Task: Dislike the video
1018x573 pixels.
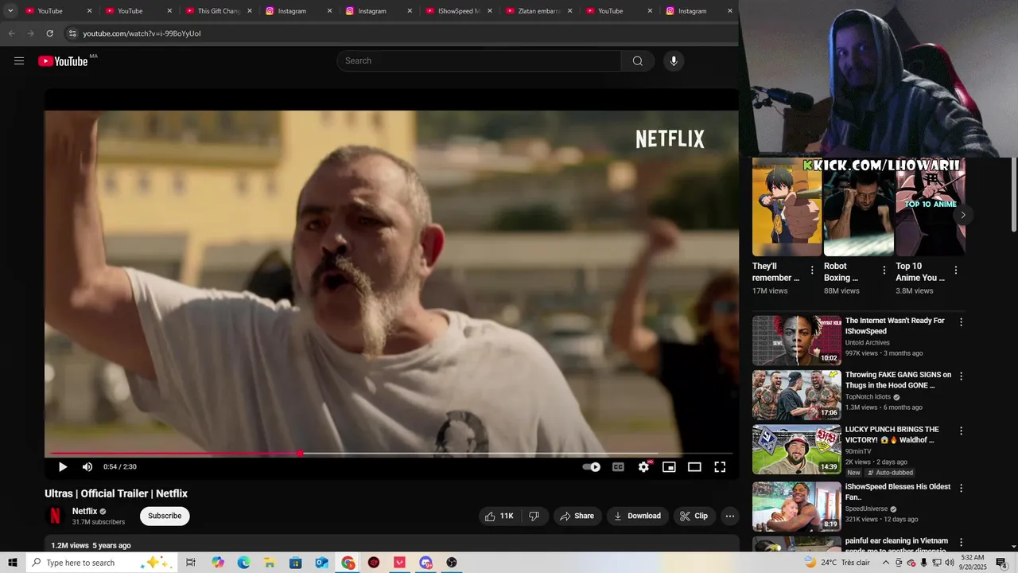Action: pos(534,516)
